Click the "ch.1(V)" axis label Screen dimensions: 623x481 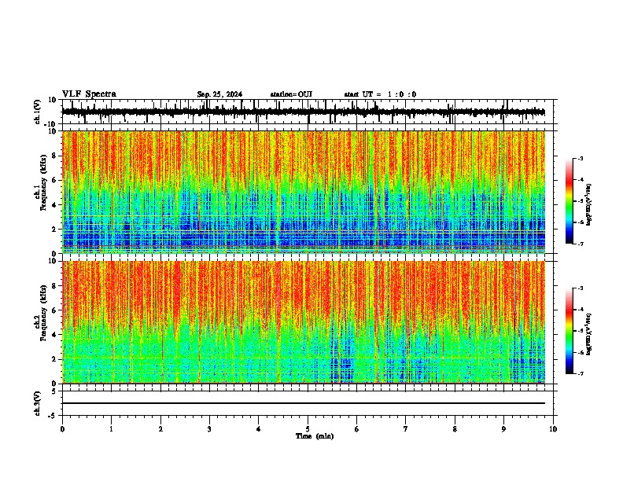pyautogui.click(x=38, y=112)
